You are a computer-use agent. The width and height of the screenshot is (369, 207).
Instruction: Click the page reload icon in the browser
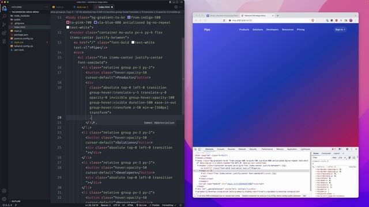pyautogui.click(x=205, y=21)
